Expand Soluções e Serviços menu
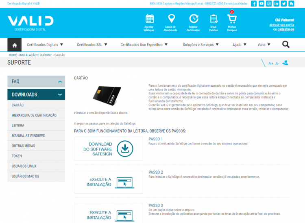Viewport: 305px width, 223px height. [201, 45]
